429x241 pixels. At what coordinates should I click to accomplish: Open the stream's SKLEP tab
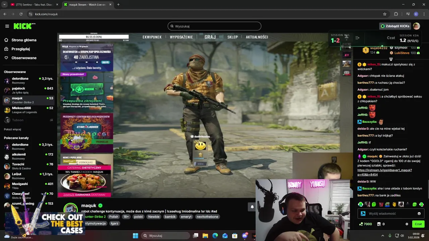[233, 37]
